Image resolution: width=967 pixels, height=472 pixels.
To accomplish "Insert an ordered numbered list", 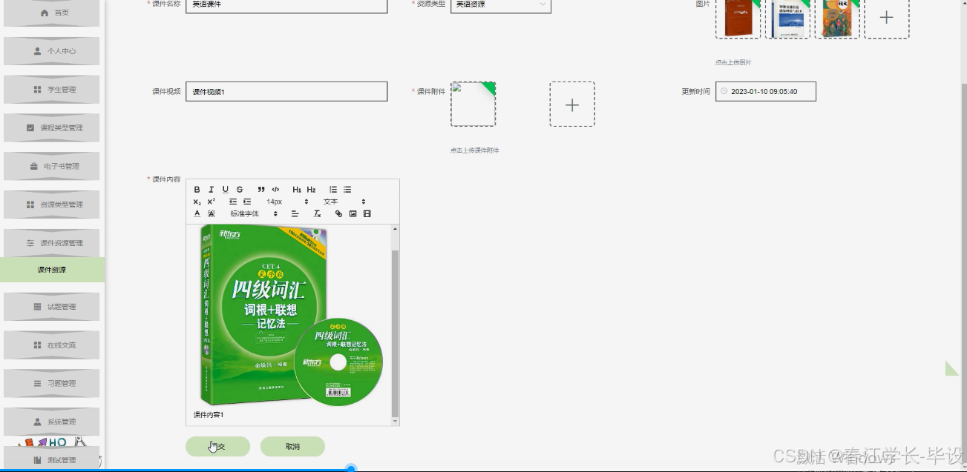I will 333,190.
